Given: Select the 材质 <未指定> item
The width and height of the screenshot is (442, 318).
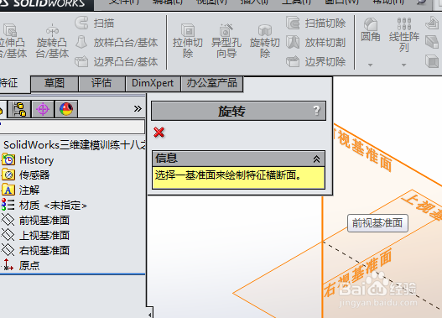Looking at the screenshot, I should point(44,206).
